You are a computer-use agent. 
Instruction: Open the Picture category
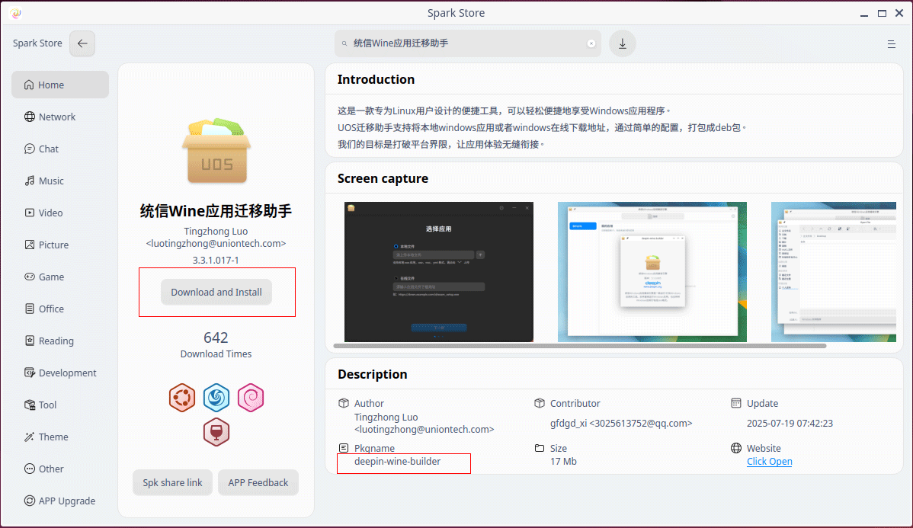pos(60,245)
